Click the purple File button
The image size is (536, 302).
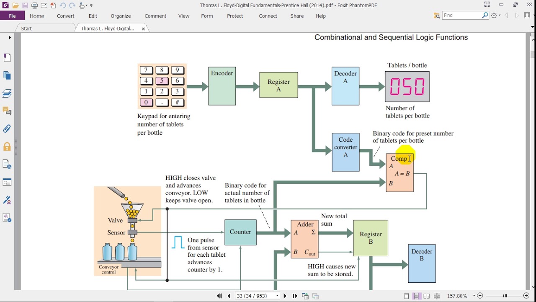[x=13, y=16]
